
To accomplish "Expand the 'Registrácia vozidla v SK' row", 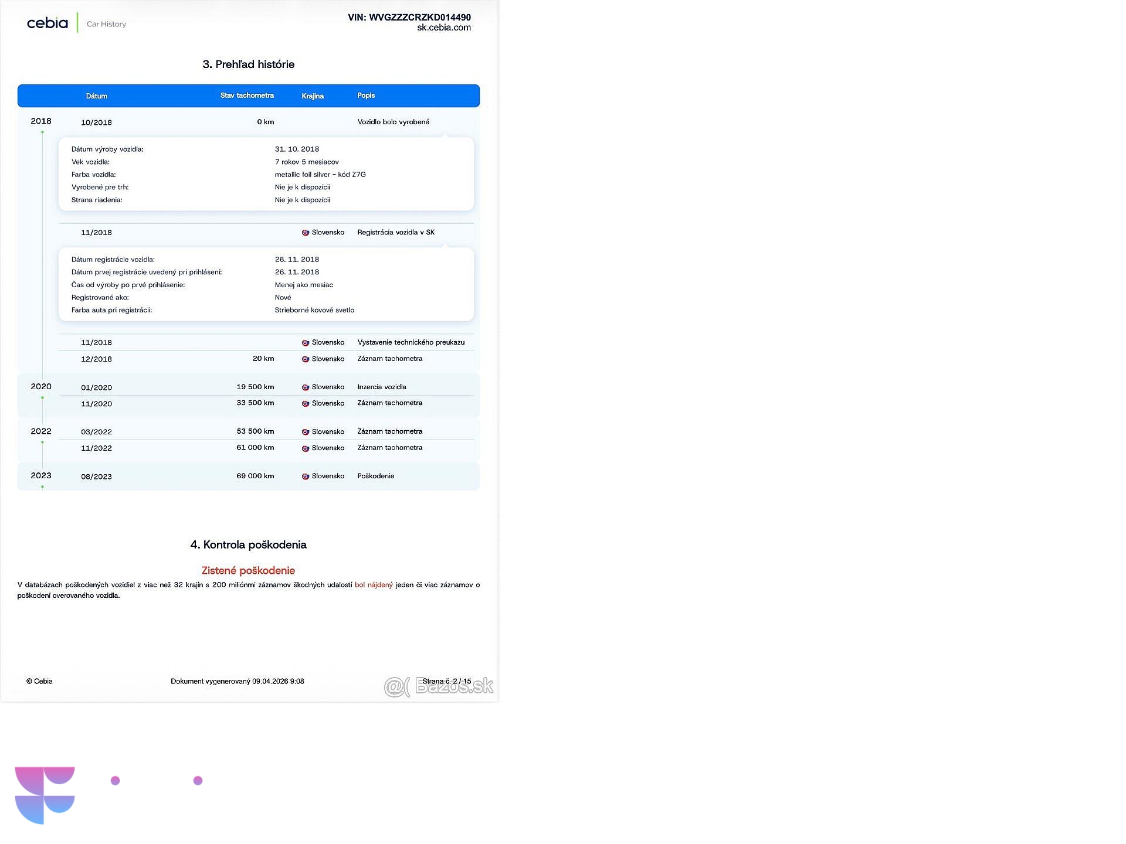I will click(396, 233).
